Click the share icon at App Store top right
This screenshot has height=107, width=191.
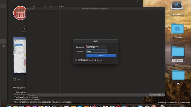click(137, 1)
